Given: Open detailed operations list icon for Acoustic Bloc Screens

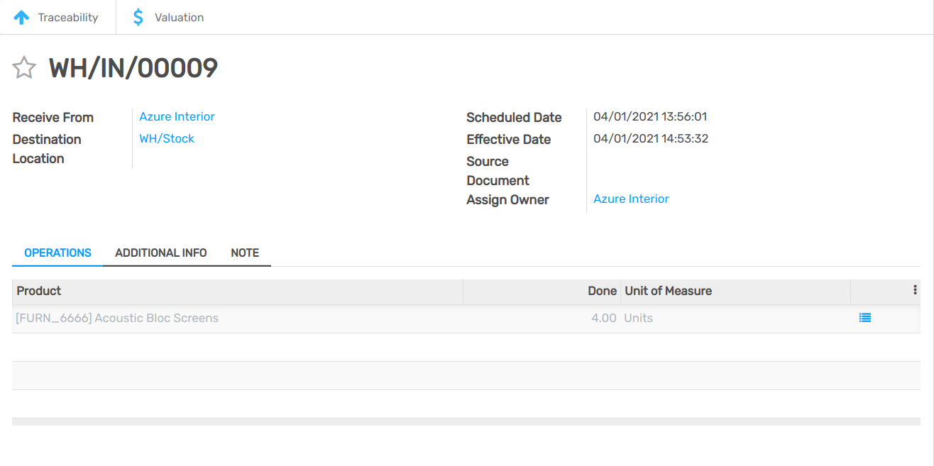Looking at the screenshot, I should 864,318.
